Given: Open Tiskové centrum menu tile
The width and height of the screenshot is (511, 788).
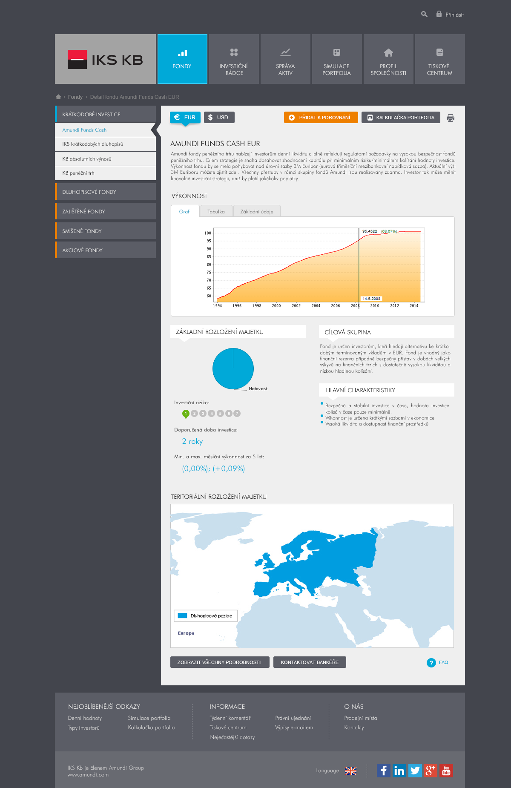Looking at the screenshot, I should pos(440,59).
